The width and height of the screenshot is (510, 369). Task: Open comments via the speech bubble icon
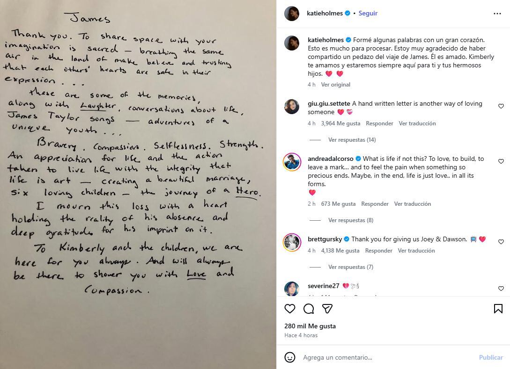click(309, 309)
